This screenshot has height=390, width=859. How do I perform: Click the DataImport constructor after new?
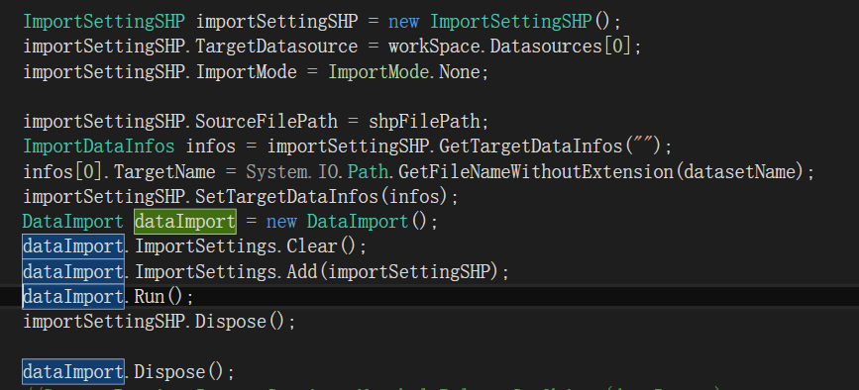point(358,222)
